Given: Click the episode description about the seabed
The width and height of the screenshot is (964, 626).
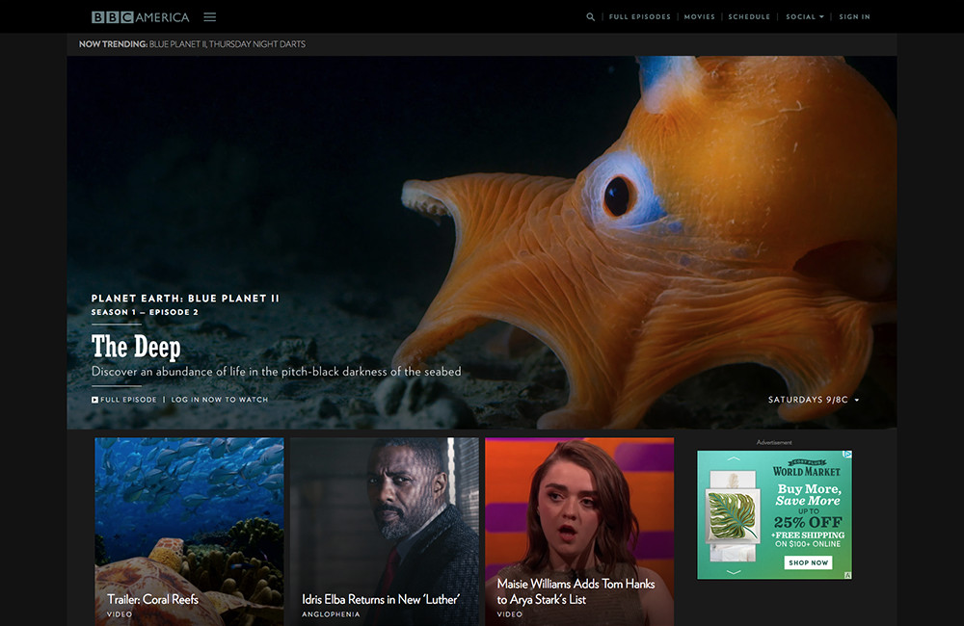Looking at the screenshot, I should (276, 372).
